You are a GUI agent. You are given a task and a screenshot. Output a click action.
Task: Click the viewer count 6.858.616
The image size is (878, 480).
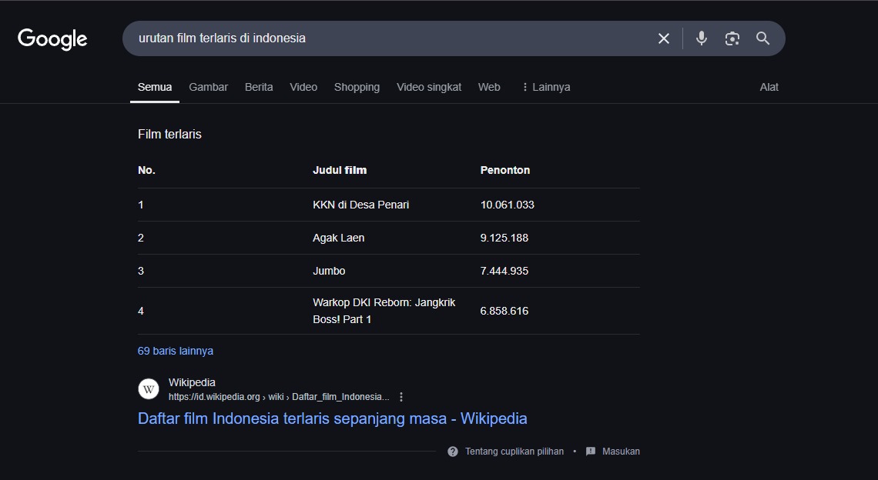pos(504,311)
